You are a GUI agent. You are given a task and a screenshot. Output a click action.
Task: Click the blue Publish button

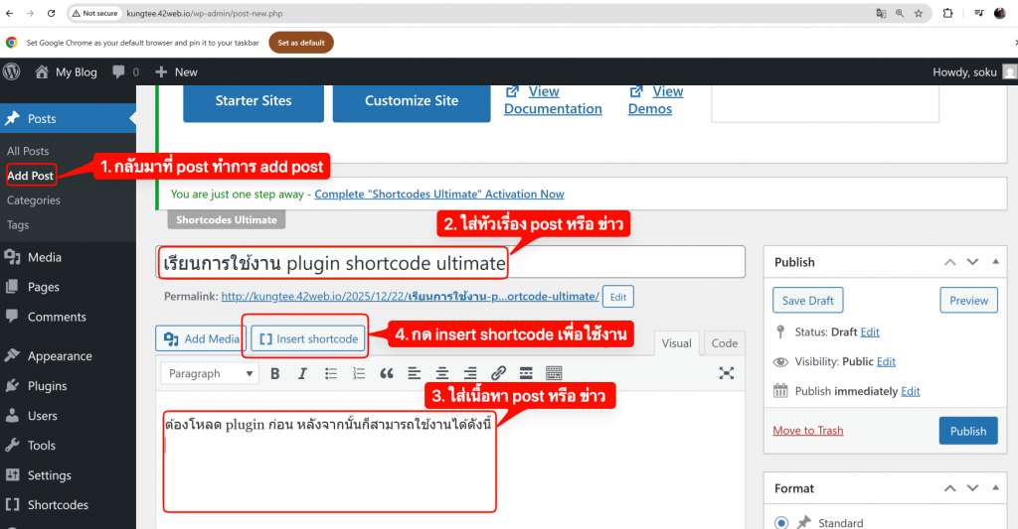966,431
